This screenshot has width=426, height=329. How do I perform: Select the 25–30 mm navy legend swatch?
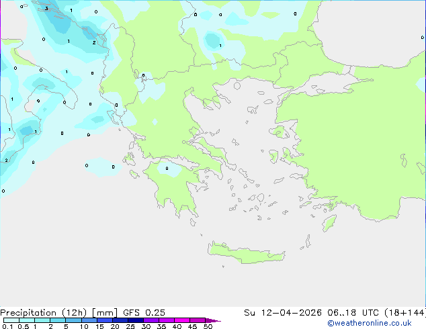tap(136, 320)
